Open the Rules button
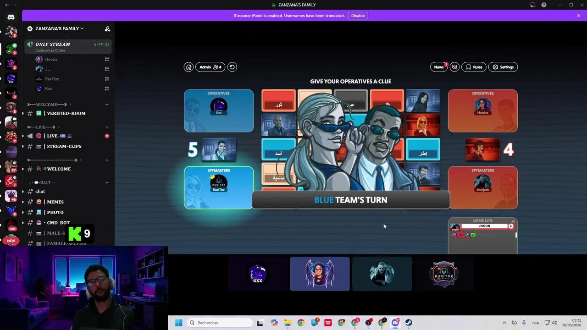Image resolution: width=587 pixels, height=330 pixels. pos(474,67)
